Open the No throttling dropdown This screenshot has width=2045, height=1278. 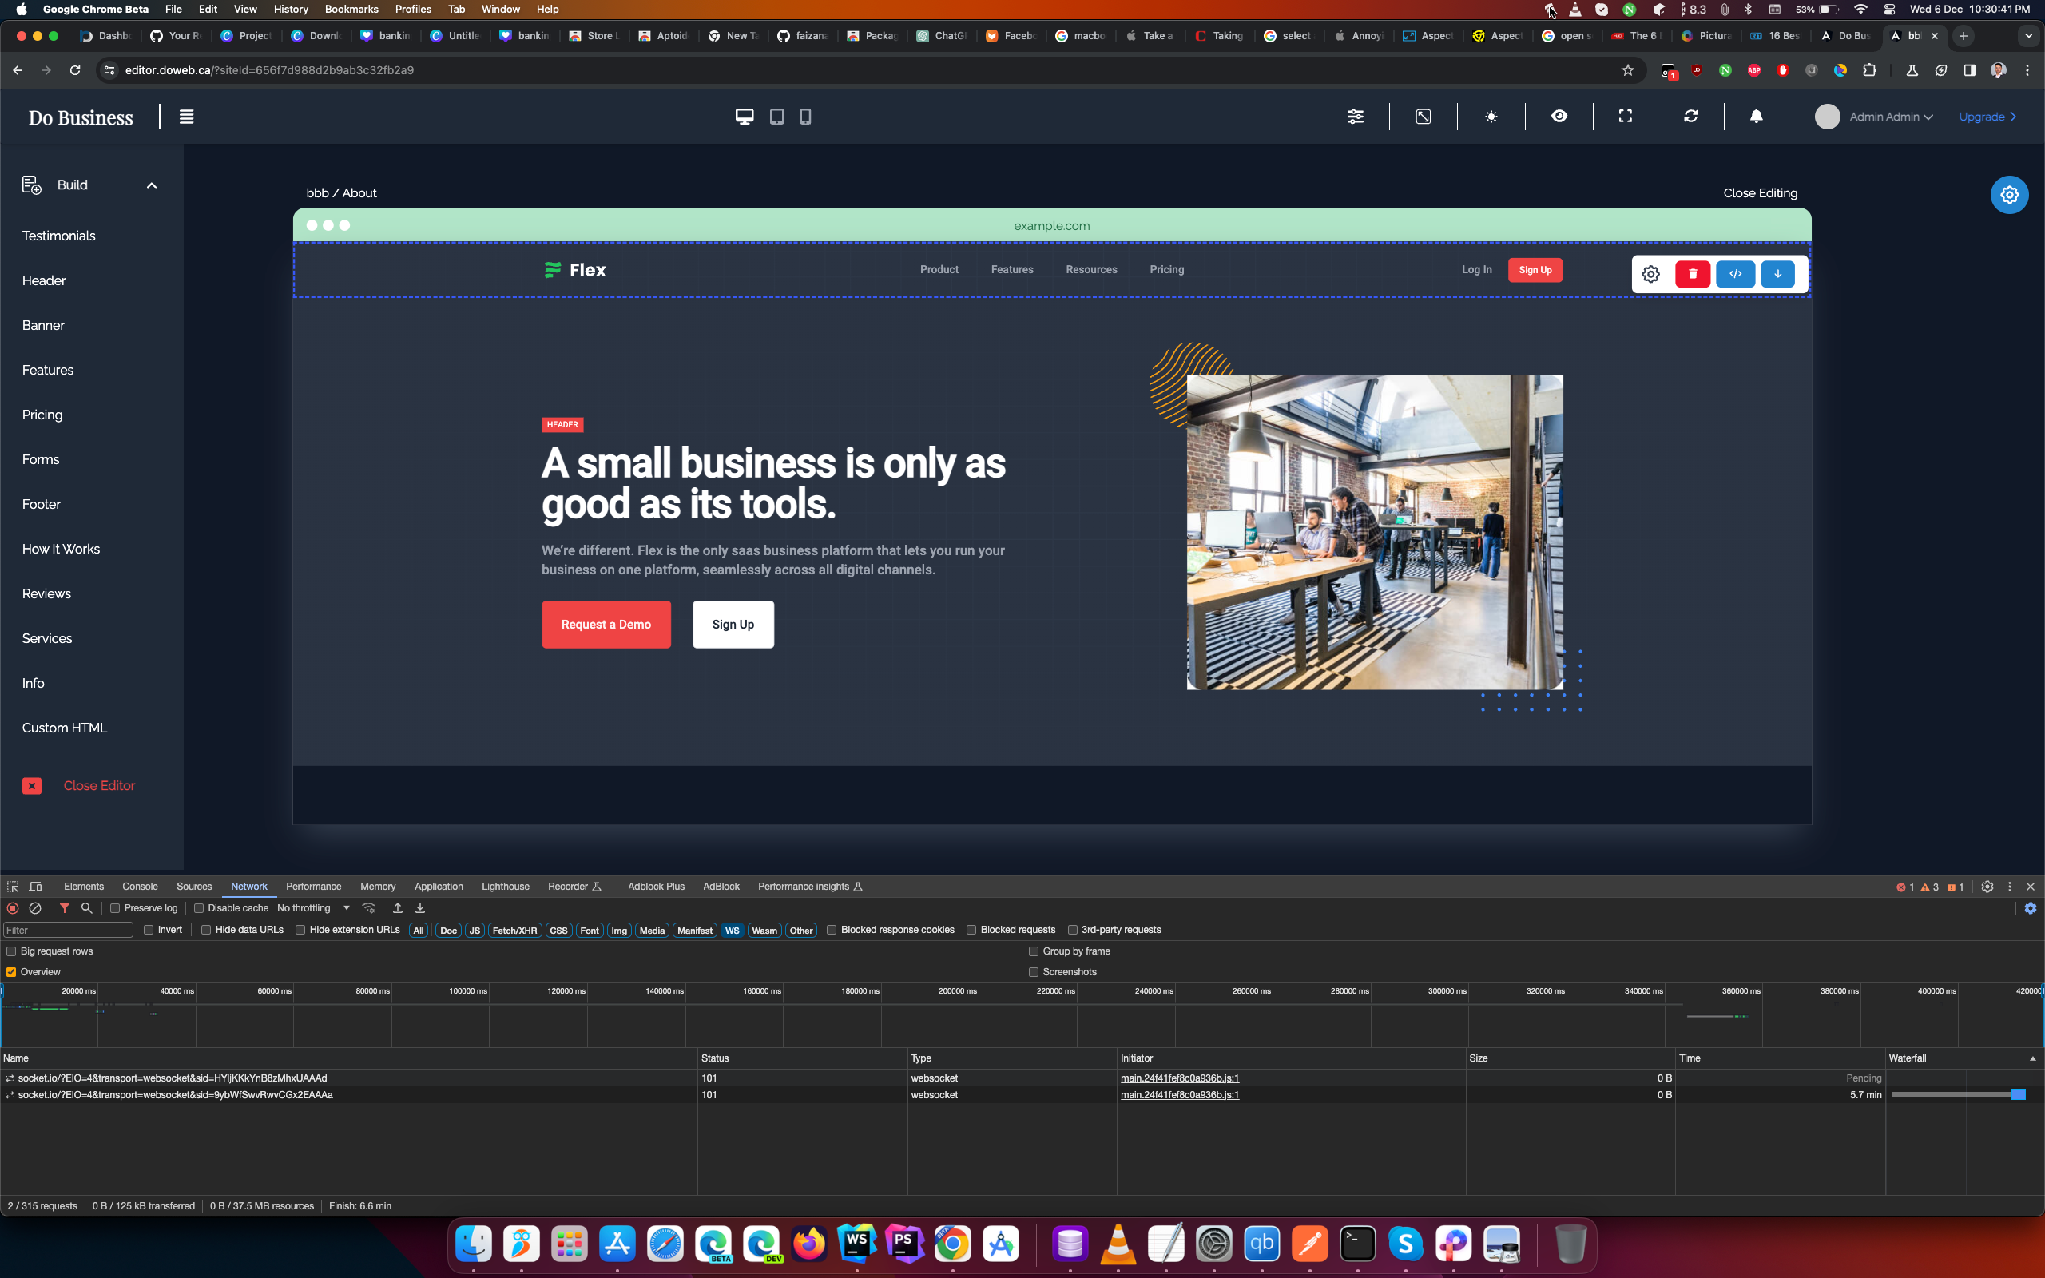[313, 908]
